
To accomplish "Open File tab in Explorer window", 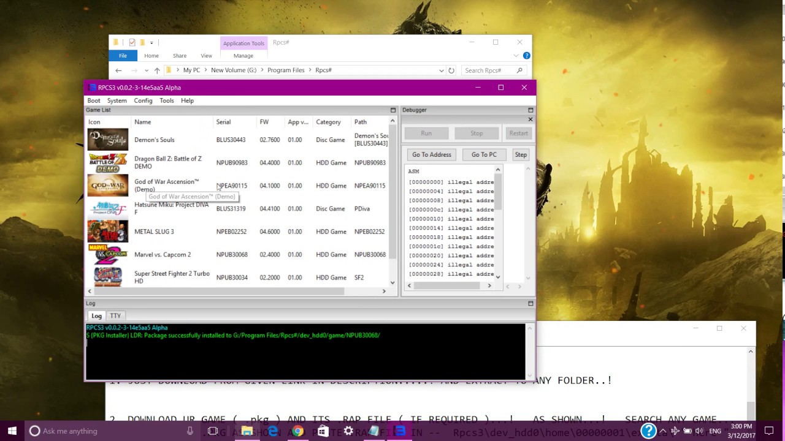I will pyautogui.click(x=123, y=56).
